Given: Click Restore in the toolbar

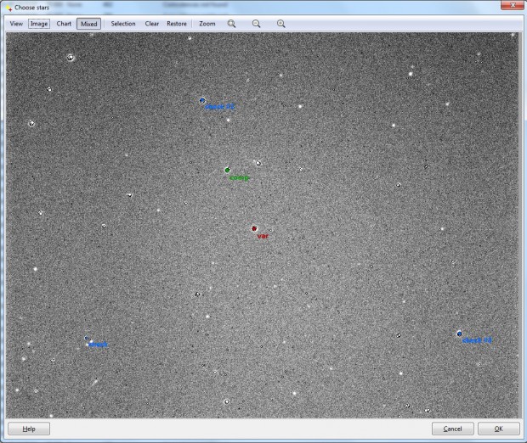Looking at the screenshot, I should [177, 24].
